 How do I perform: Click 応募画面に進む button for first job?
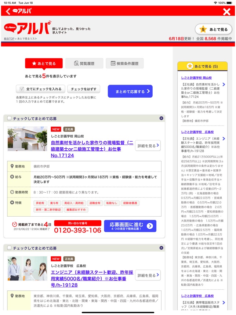click(x=130, y=226)
